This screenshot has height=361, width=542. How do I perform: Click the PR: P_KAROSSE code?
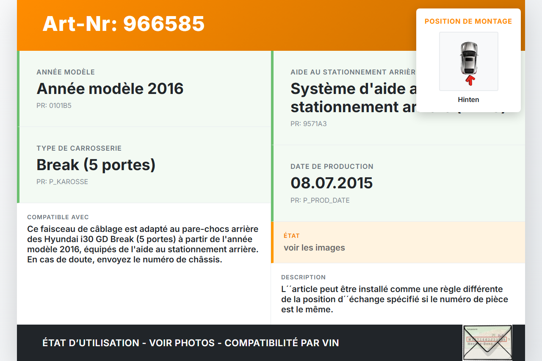[62, 182]
